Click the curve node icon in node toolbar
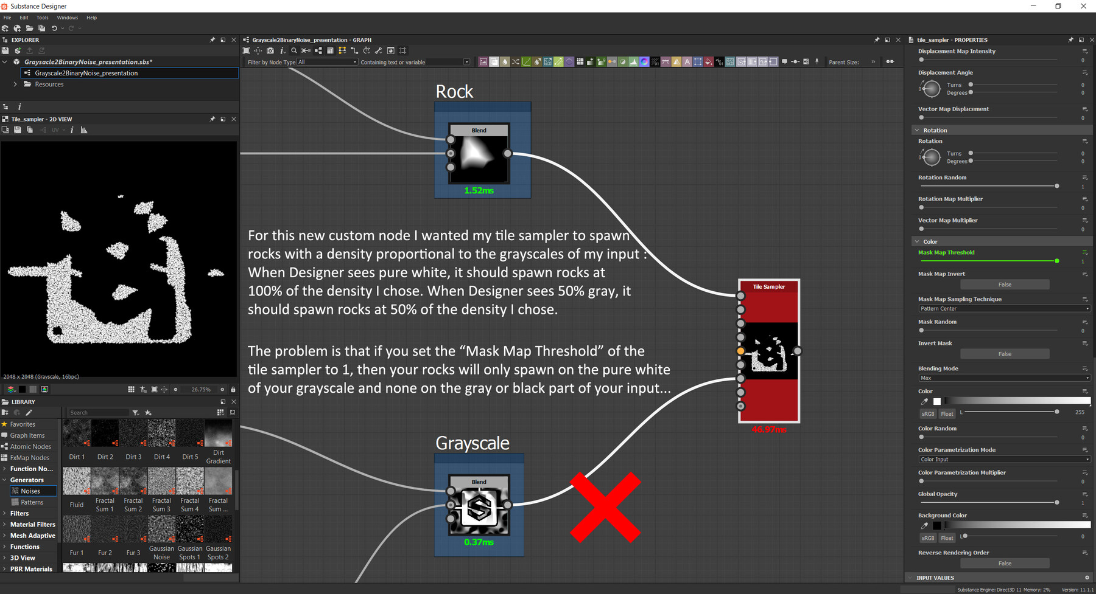 pos(527,62)
